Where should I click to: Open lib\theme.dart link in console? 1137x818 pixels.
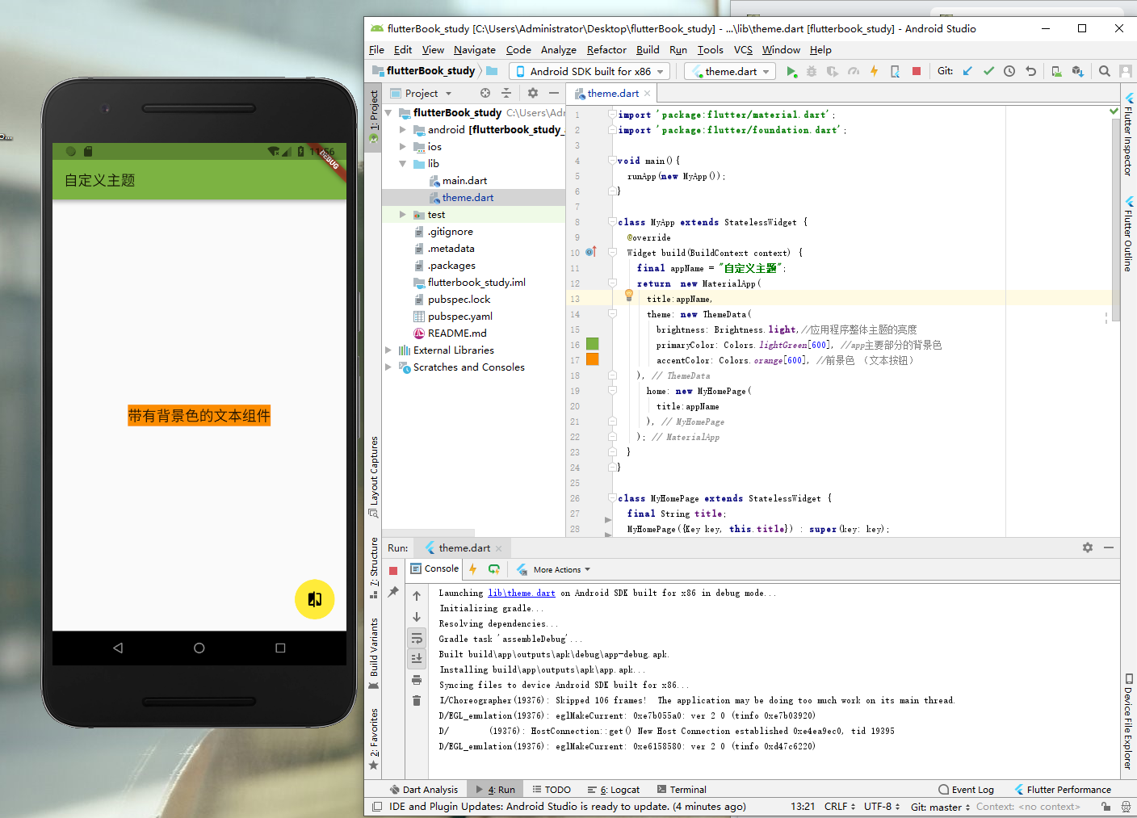point(522,593)
